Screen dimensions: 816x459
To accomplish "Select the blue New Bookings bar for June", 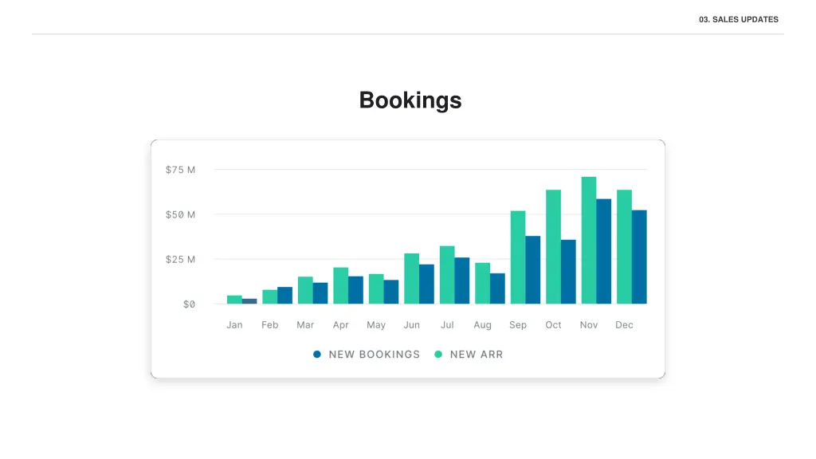I will click(x=426, y=284).
